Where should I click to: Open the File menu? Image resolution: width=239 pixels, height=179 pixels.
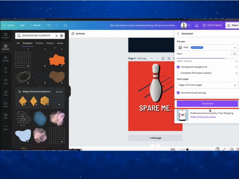(22, 25)
